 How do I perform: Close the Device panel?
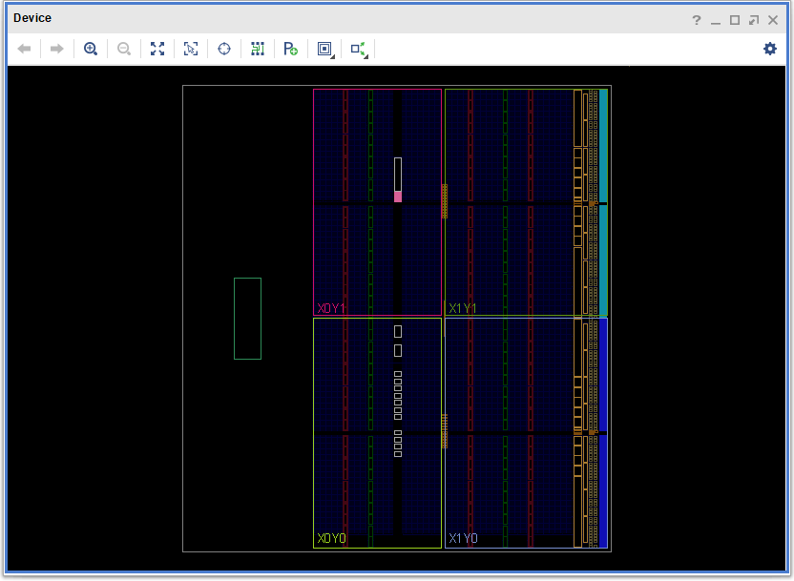click(x=773, y=20)
